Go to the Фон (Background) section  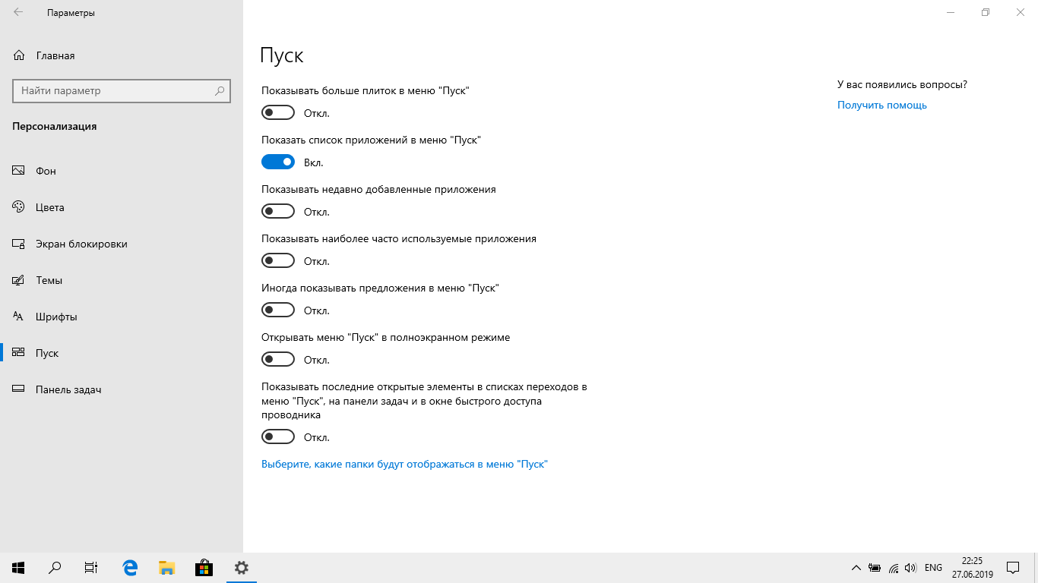tap(46, 171)
